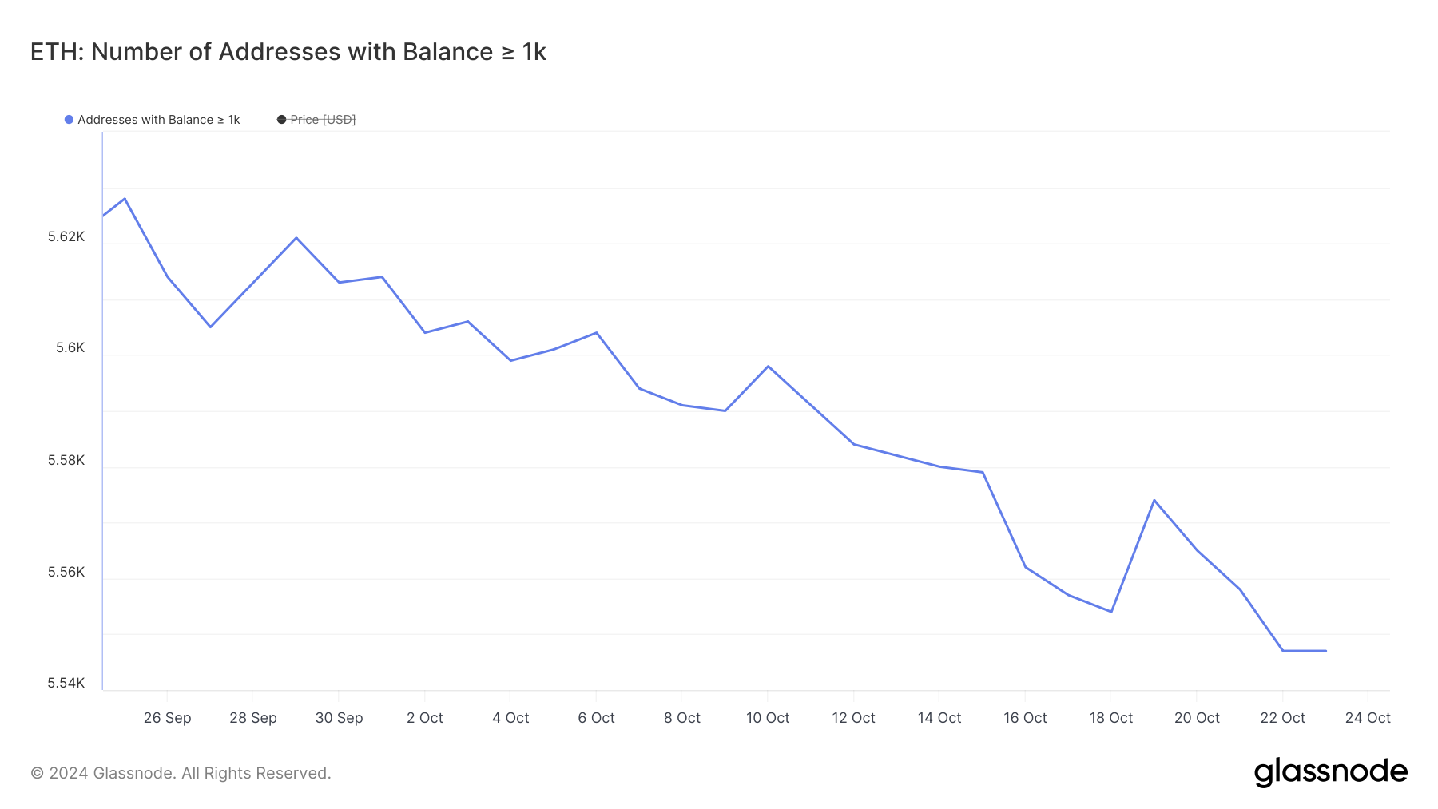Screen dimensions: 1438x809
Task: Select the 26 Sep x-axis label
Action: pyautogui.click(x=167, y=718)
